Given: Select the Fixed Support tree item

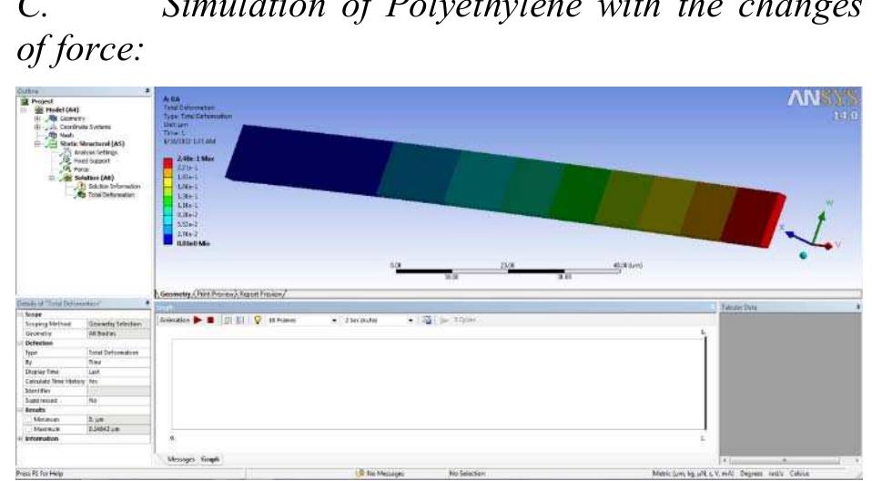Looking at the screenshot, I should (92, 161).
